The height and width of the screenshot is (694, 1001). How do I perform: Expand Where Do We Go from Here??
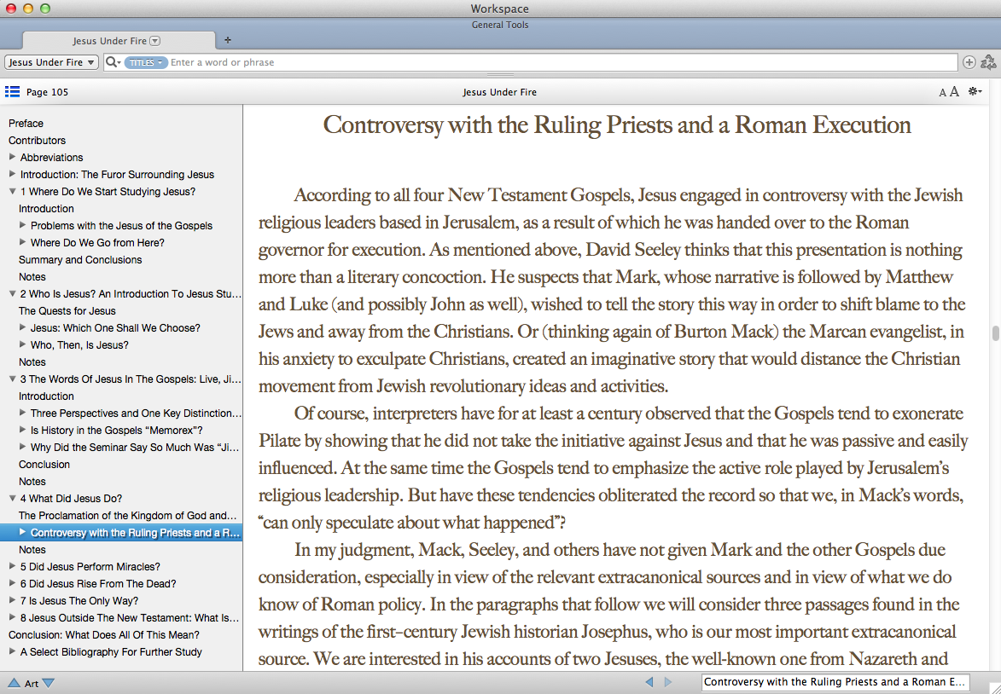point(23,242)
